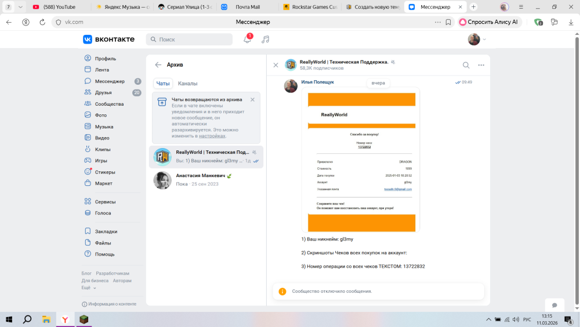This screenshot has width=580, height=327.
Task: Dismiss the archive info banner
Action: (x=252, y=100)
